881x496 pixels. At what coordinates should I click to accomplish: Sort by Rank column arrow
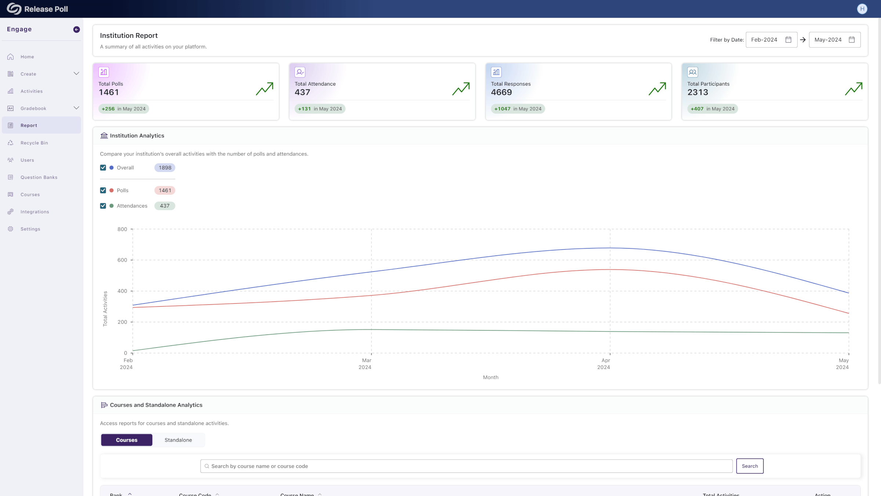point(130,495)
